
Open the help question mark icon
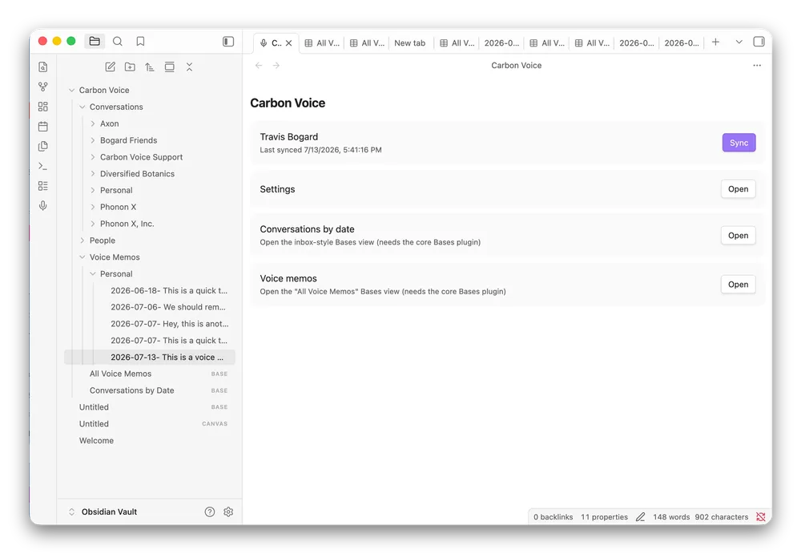[x=209, y=512]
